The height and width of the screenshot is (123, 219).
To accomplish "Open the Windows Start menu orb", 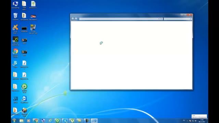I will 14,121.
